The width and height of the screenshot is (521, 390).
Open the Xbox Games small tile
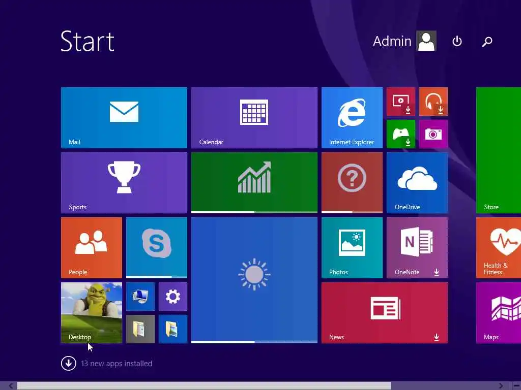coord(401,134)
